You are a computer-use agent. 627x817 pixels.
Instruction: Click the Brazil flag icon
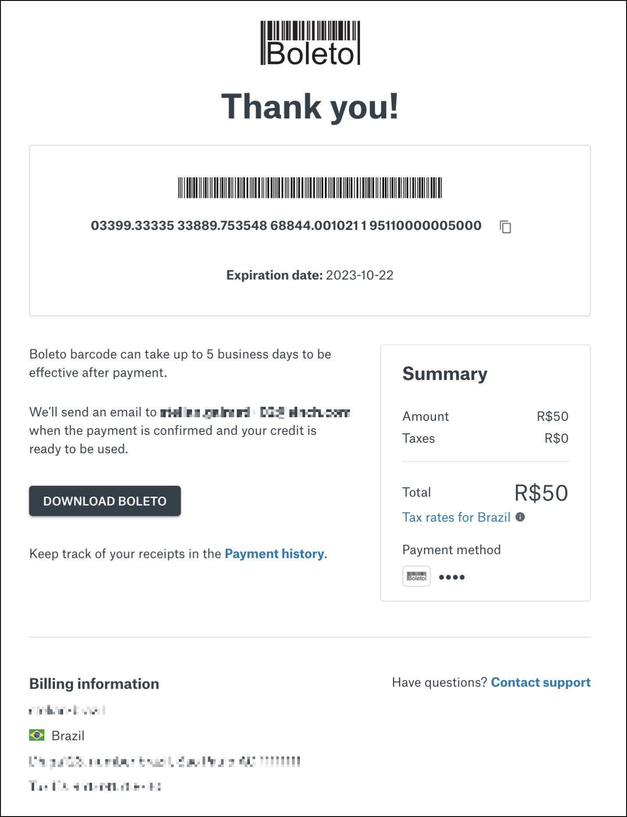[37, 736]
